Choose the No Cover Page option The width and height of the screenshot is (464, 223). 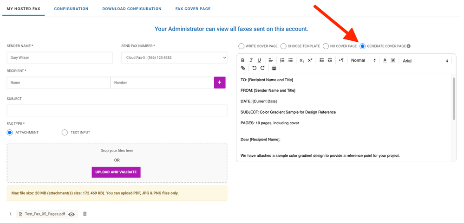(x=326, y=46)
